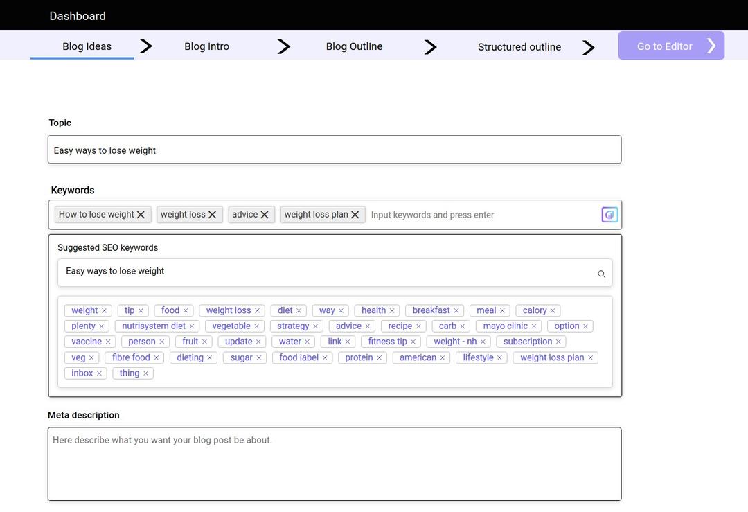
Task: Dismiss the 'mayo clinic' tag x
Action: pos(533,326)
